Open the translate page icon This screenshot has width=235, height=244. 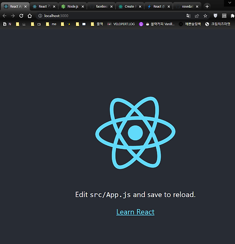(x=188, y=16)
